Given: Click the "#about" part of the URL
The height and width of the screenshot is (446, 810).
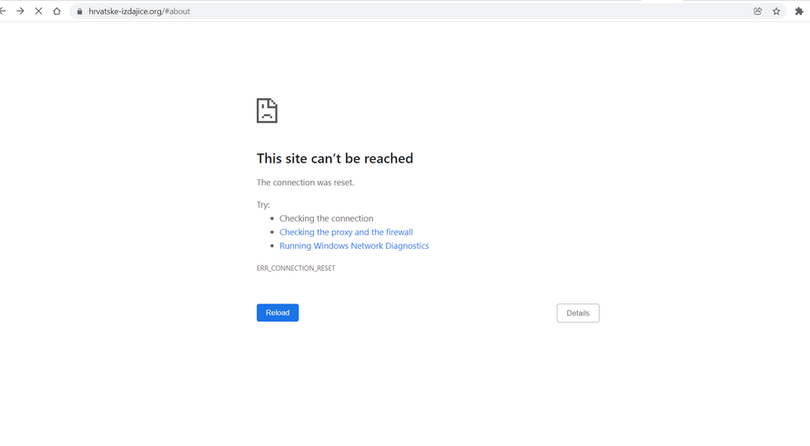Looking at the screenshot, I should pyautogui.click(x=177, y=12).
